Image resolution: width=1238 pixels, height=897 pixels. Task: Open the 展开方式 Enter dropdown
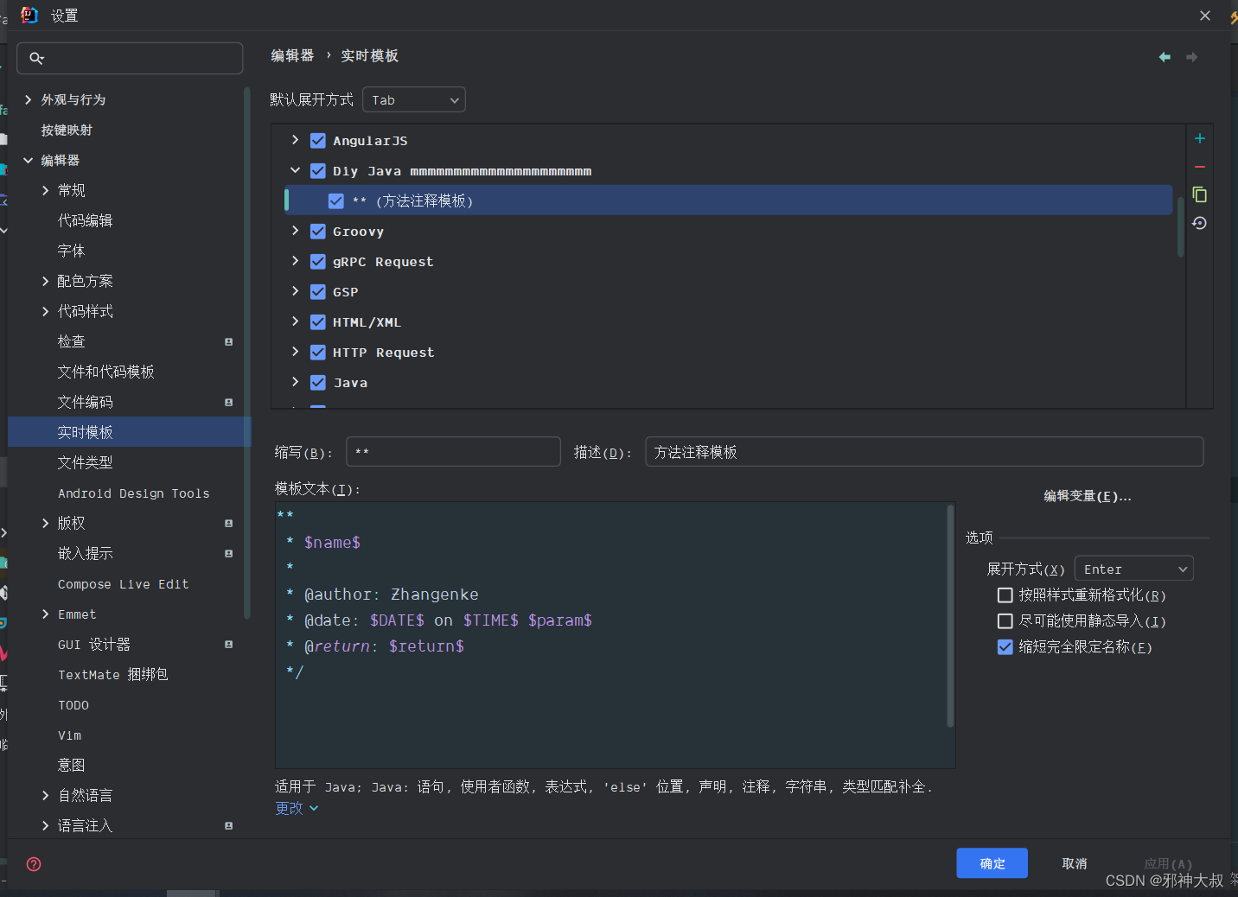1133,569
